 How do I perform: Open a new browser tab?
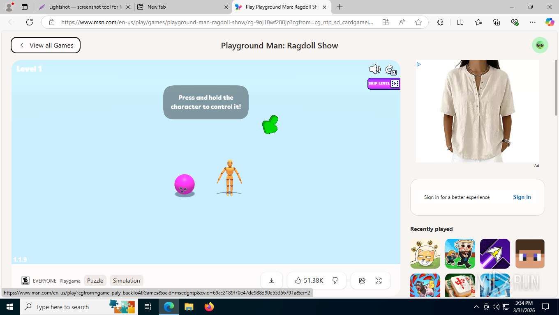click(x=340, y=7)
